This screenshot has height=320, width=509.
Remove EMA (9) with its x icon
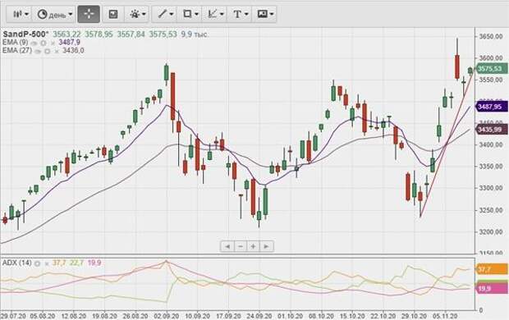point(53,43)
